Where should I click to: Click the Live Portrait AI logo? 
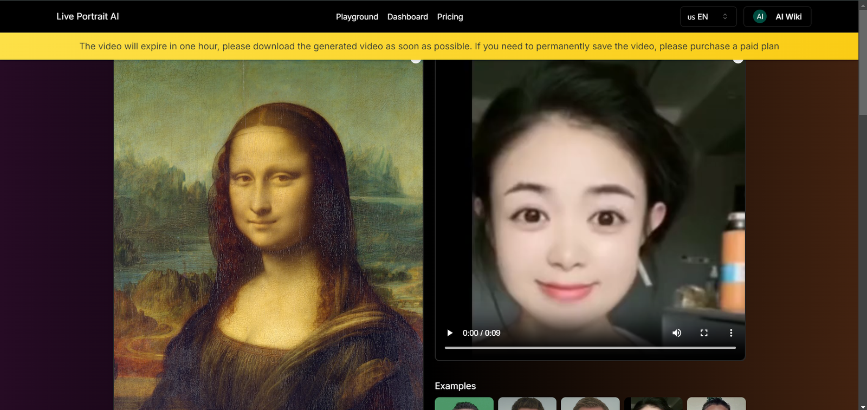88,16
